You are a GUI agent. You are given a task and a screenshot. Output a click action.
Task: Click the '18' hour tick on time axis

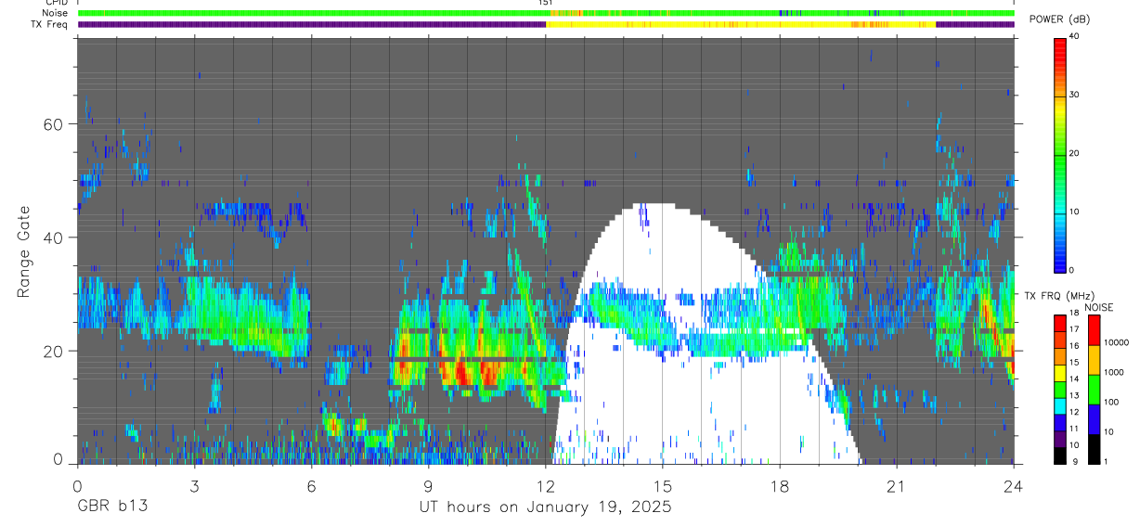point(779,487)
